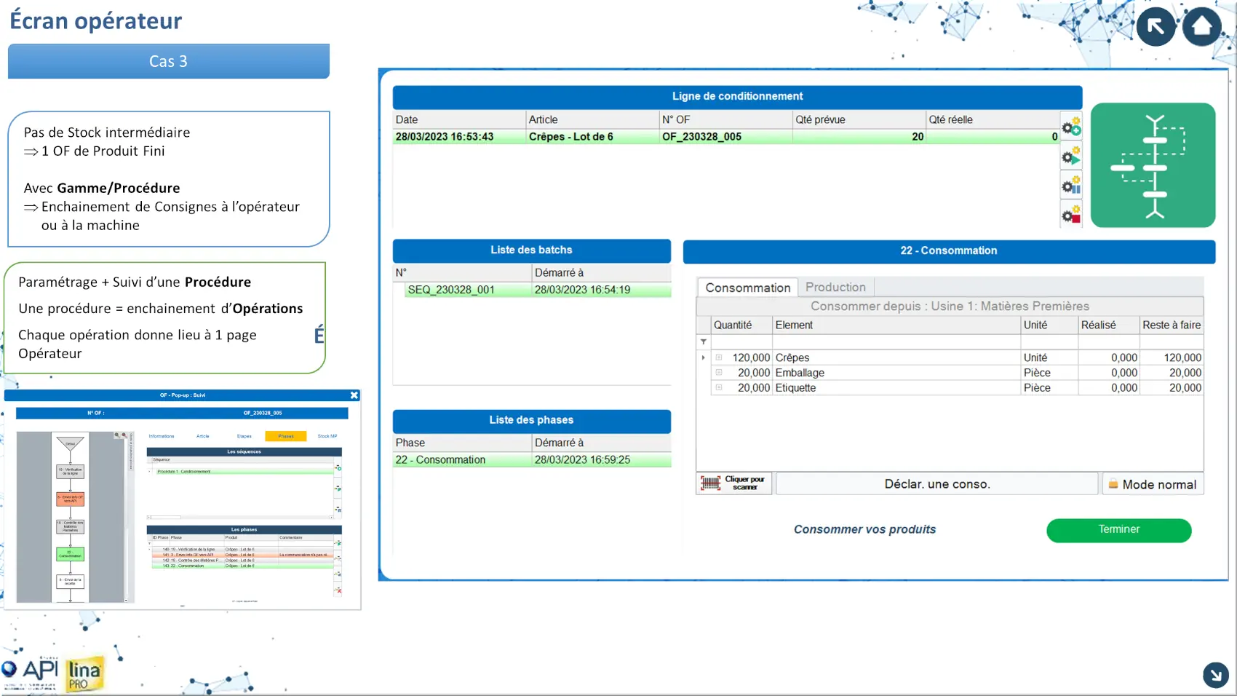The image size is (1237, 696).
Task: Select the Consommation tab
Action: (x=747, y=288)
